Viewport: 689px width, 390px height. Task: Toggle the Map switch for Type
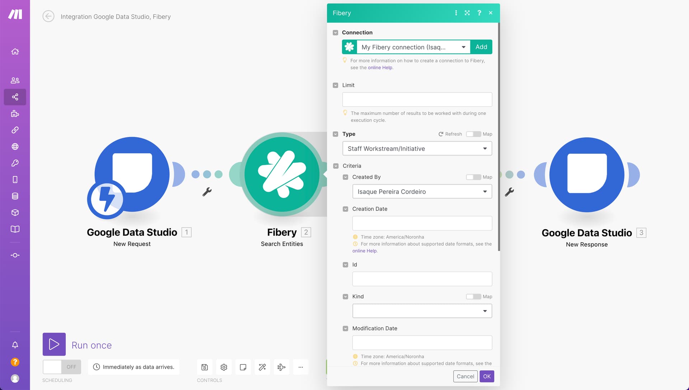(473, 134)
